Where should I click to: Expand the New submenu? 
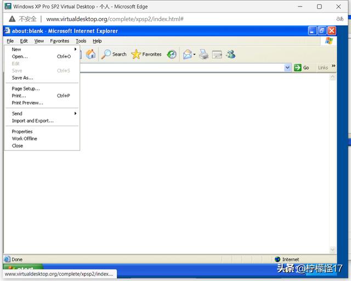click(x=42, y=49)
